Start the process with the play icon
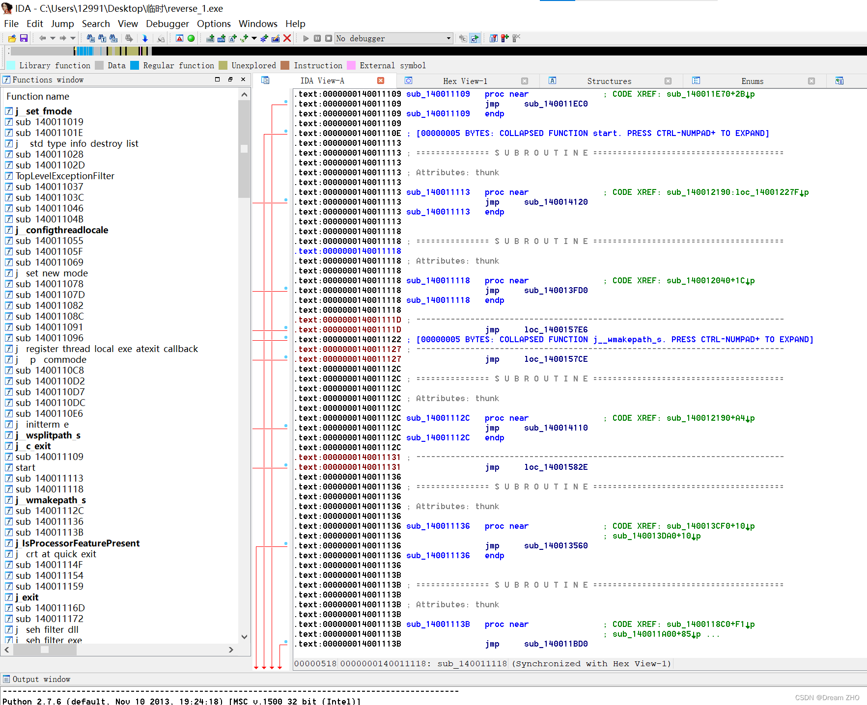Screen dimensions: 867x705 click(x=306, y=38)
